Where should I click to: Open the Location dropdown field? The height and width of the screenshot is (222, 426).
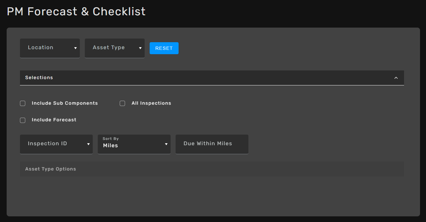point(47,48)
